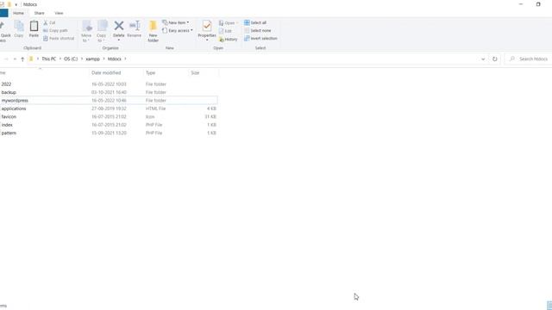Click htdocs in the breadcrumb path
Image resolution: width=552 pixels, height=310 pixels.
coord(115,59)
